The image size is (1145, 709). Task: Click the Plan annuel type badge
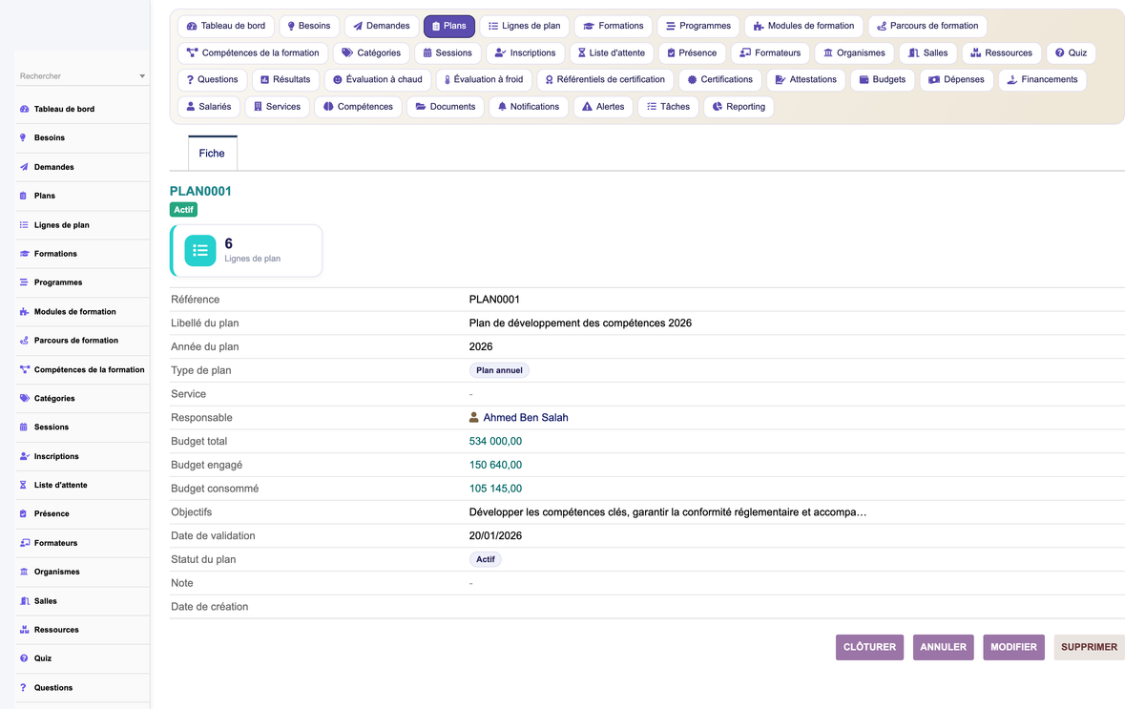point(499,370)
